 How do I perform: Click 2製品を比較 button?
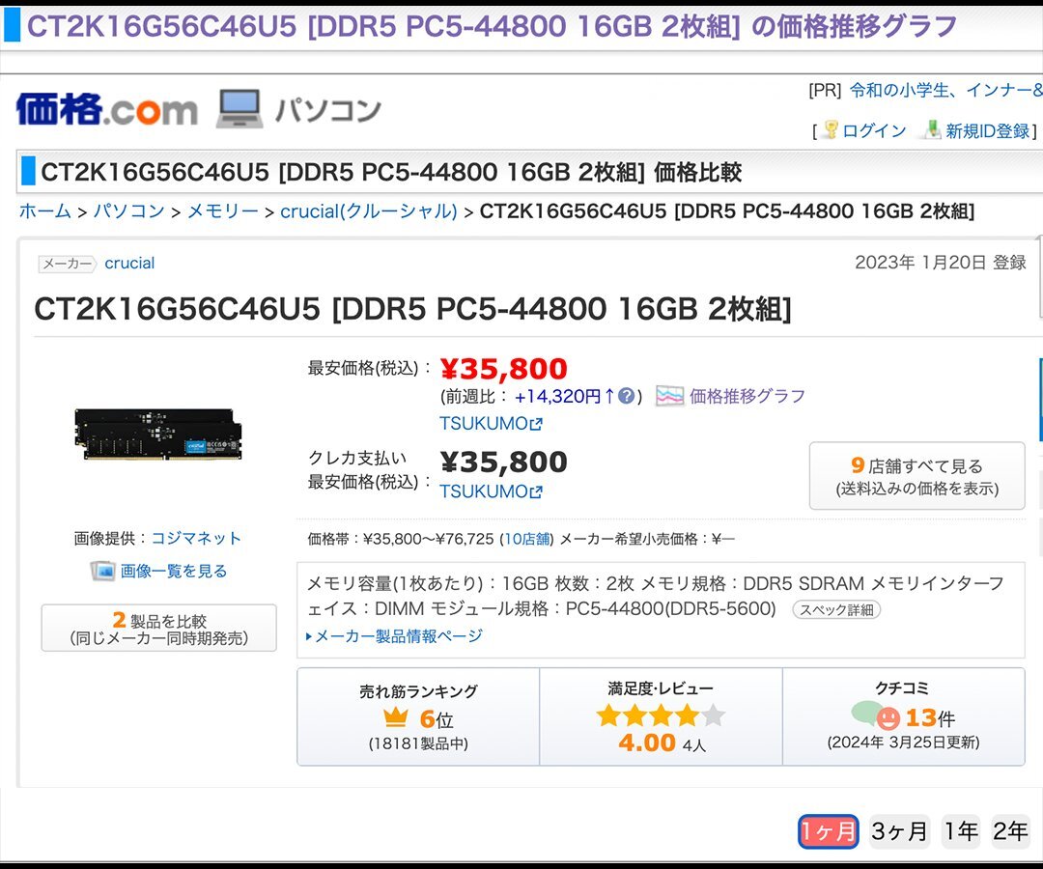coord(159,628)
